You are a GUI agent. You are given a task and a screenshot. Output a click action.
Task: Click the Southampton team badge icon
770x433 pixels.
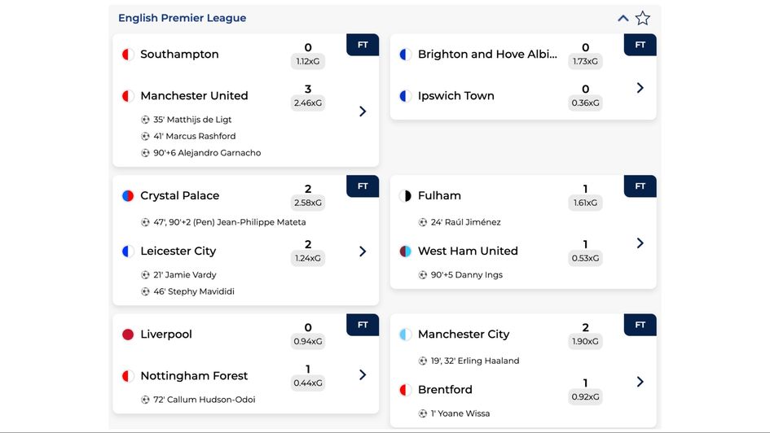(127, 55)
